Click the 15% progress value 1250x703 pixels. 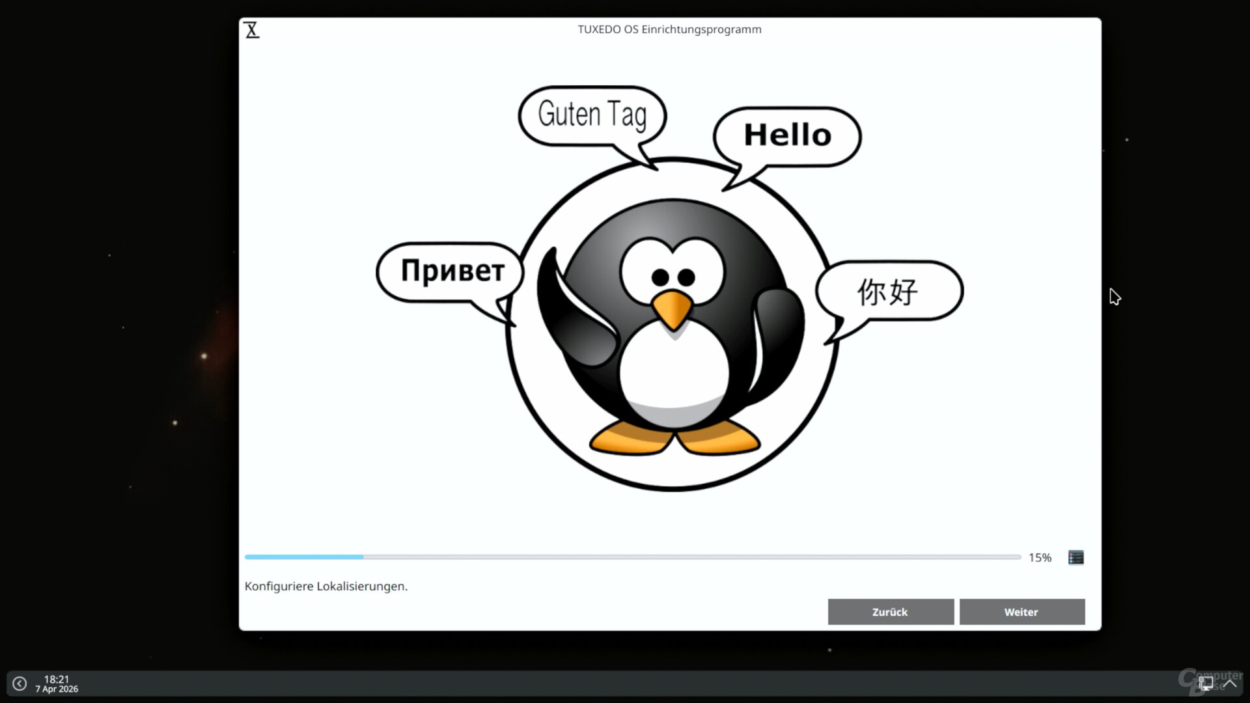[x=1040, y=558]
